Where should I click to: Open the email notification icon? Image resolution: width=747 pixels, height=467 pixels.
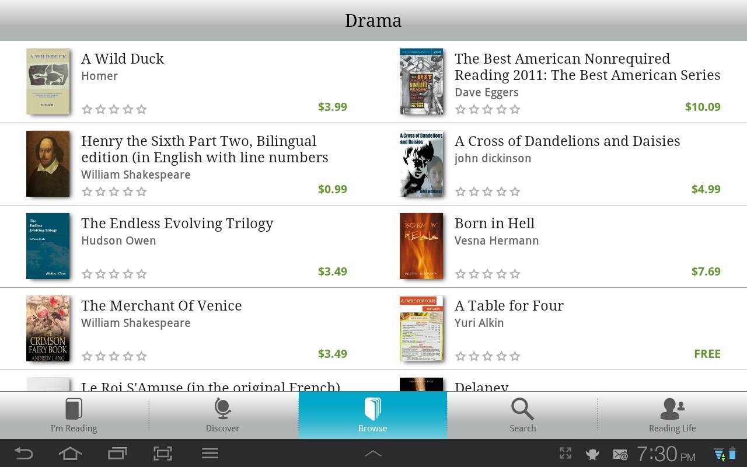(x=620, y=454)
